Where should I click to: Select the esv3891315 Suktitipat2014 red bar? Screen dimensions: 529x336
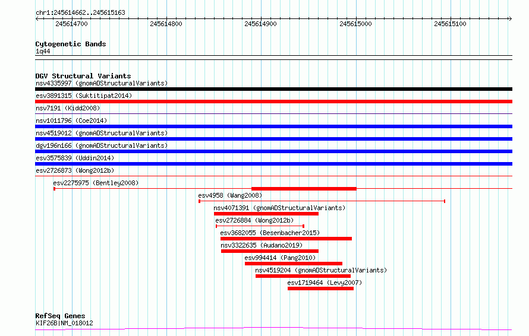273,102
